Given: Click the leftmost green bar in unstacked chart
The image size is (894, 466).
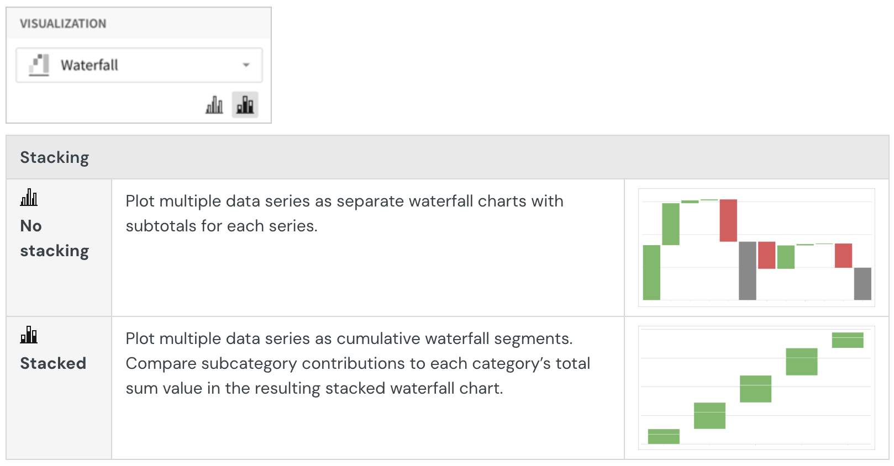Looking at the screenshot, I should click(x=652, y=272).
